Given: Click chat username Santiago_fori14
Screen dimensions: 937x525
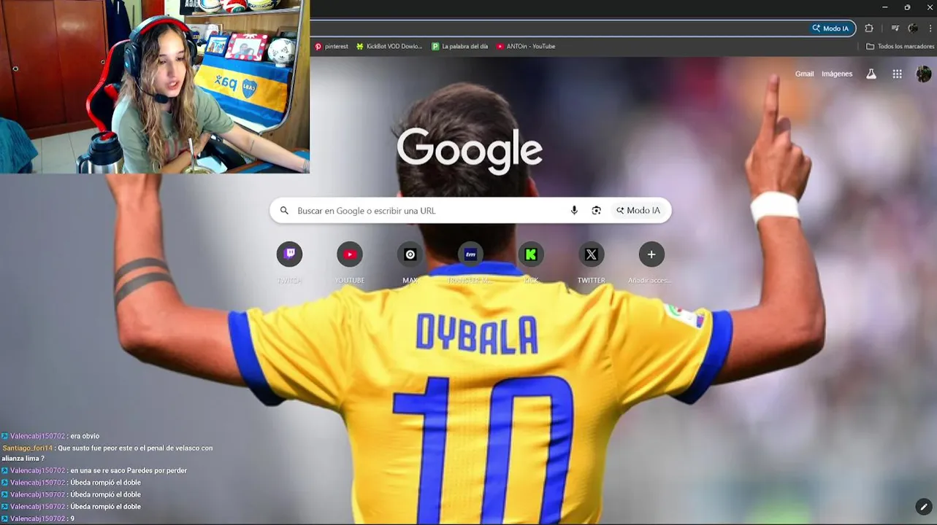Looking at the screenshot, I should 27,448.
